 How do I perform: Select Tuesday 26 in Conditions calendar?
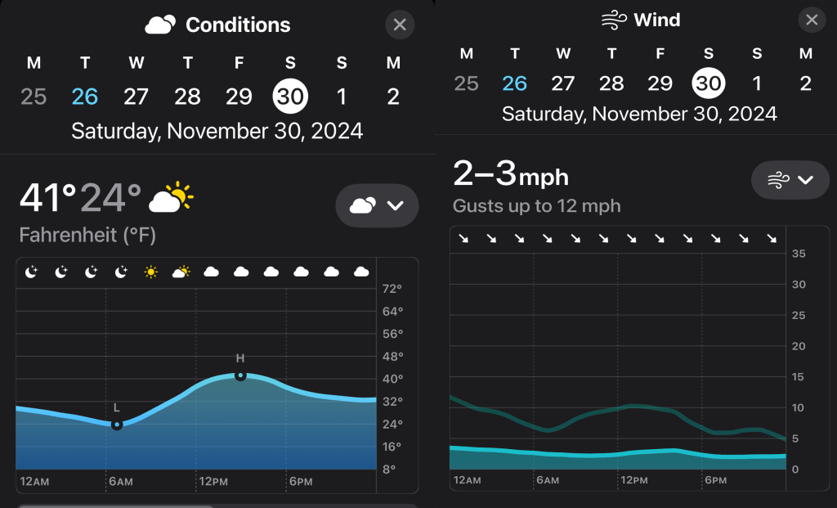point(85,97)
